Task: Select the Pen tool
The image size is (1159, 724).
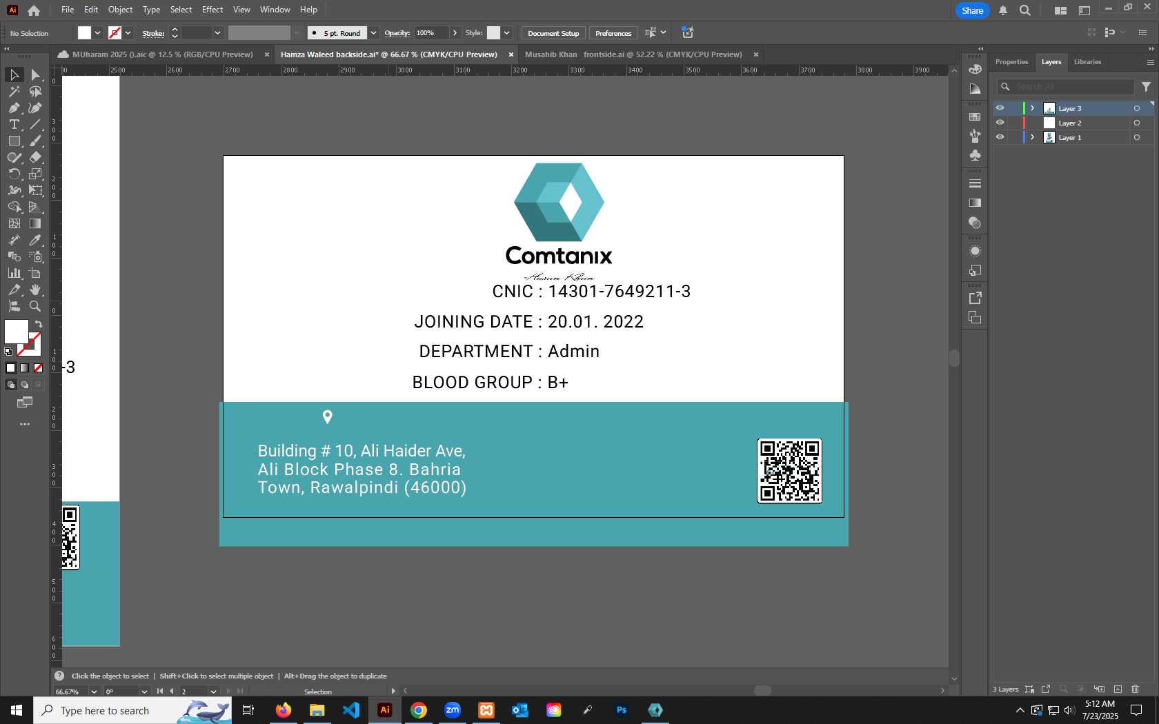Action: [x=14, y=108]
